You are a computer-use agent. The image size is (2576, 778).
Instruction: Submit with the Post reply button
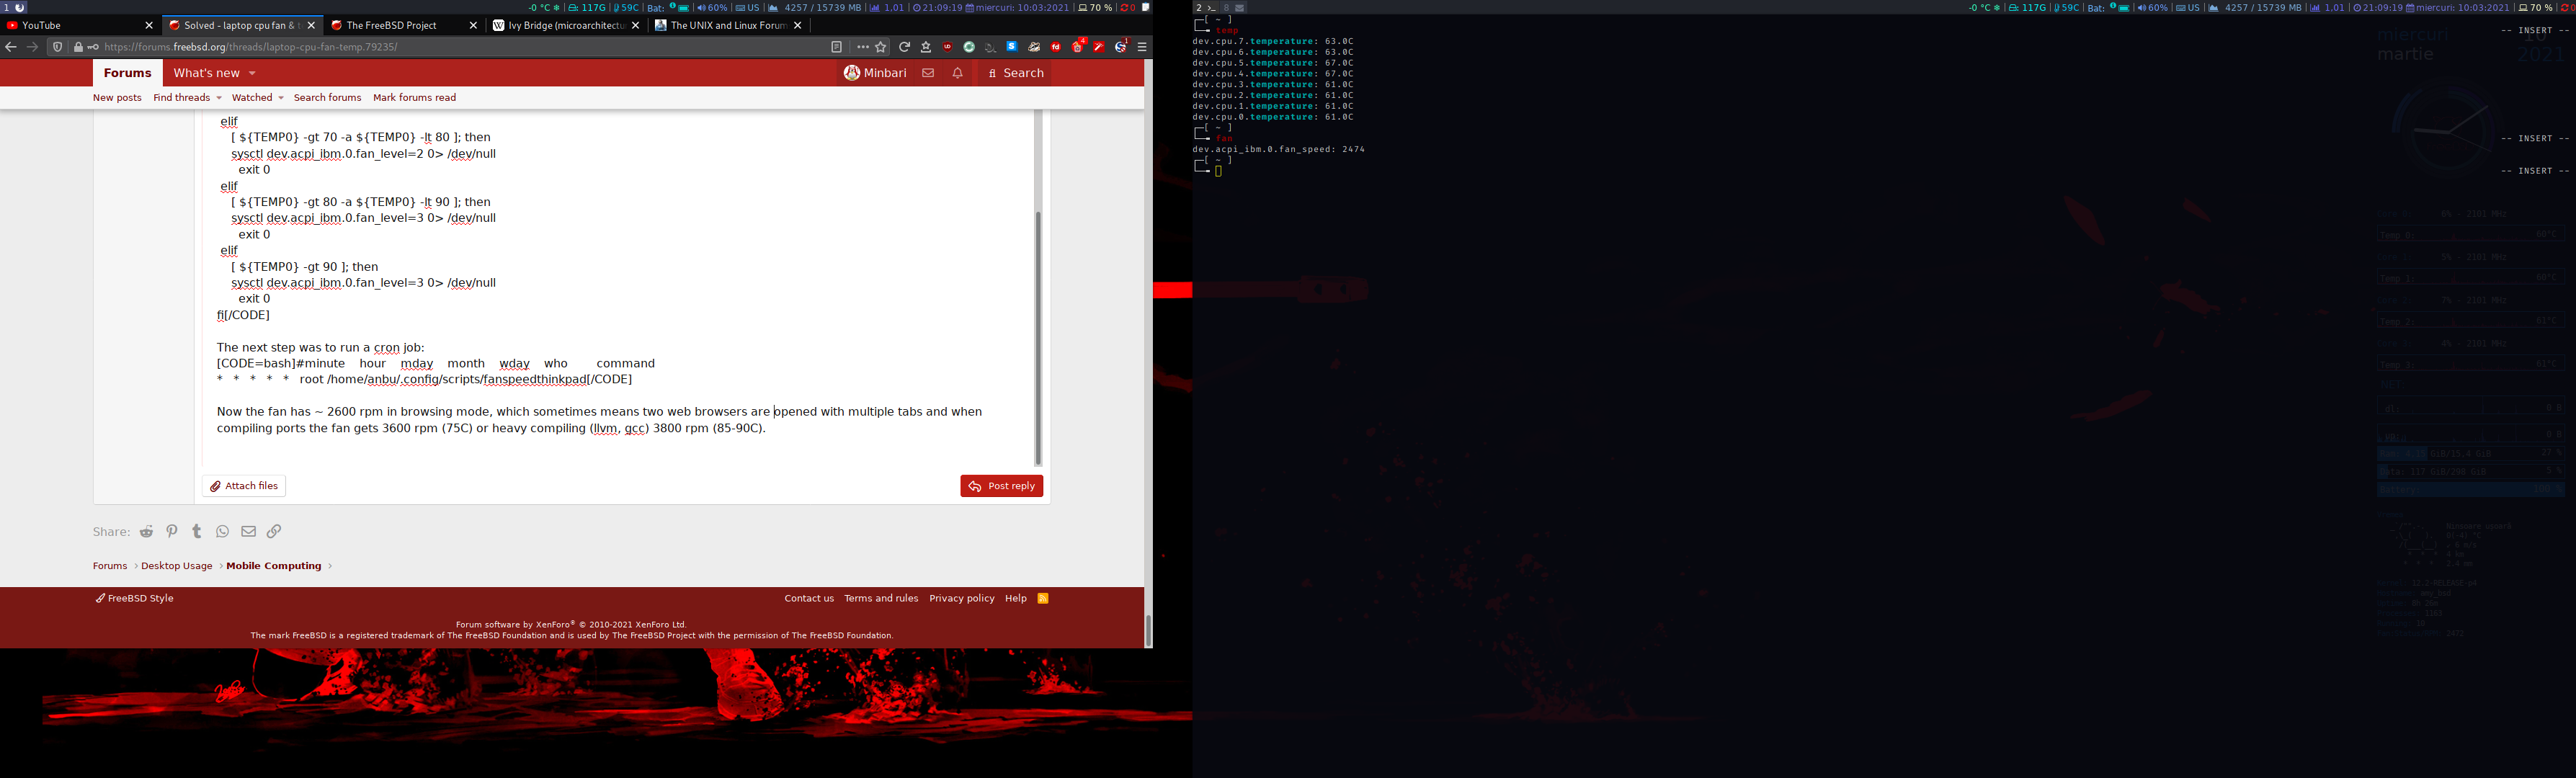tap(1001, 486)
